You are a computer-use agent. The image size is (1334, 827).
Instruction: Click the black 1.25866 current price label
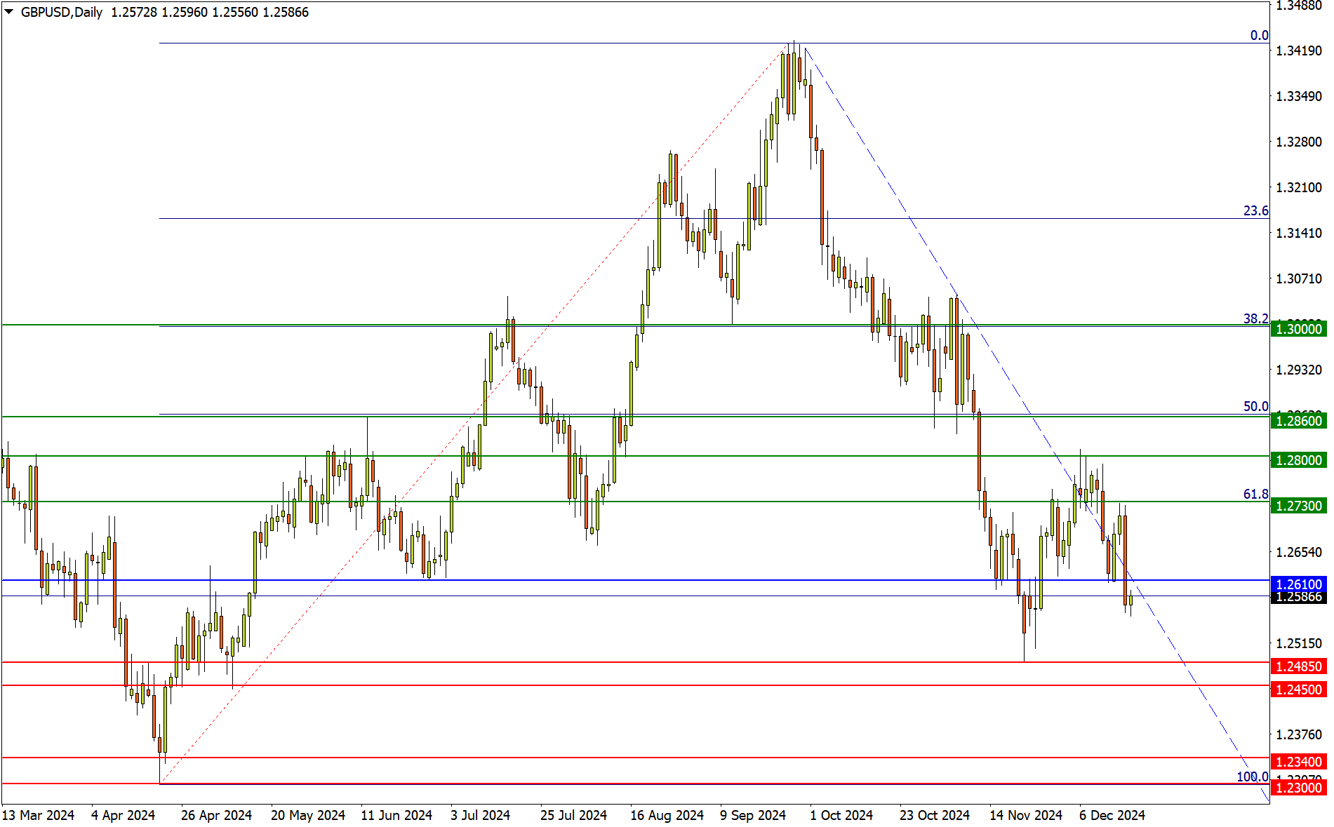pos(1298,597)
